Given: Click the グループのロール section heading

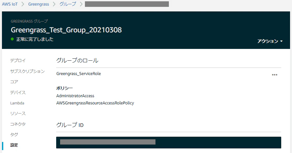Looking at the screenshot, I should pyautogui.click(x=77, y=60).
